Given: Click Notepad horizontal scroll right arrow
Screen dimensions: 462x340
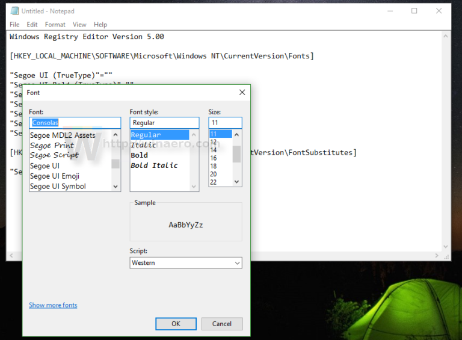Looking at the screenshot, I should [437, 256].
